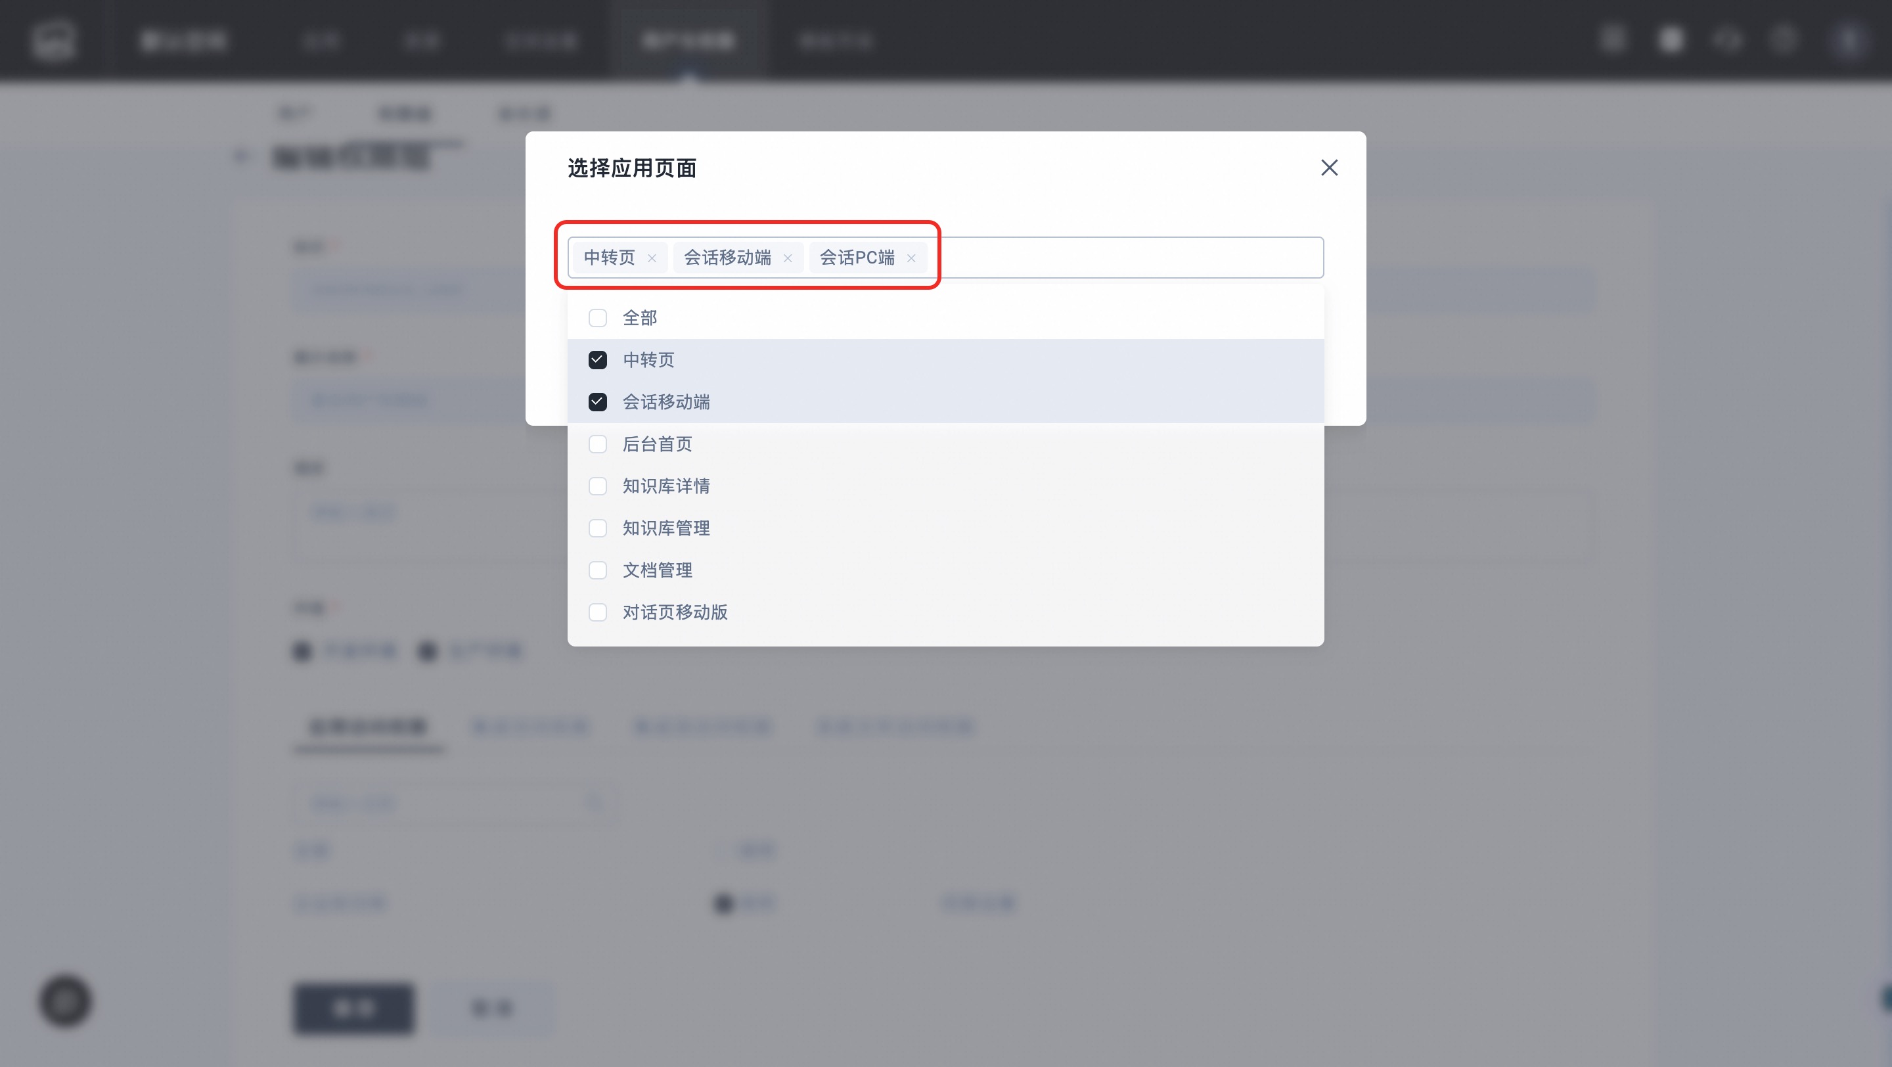Viewport: 1892px width, 1067px height.
Task: Click the blurred logo icon in the top-left
Action: (54, 39)
